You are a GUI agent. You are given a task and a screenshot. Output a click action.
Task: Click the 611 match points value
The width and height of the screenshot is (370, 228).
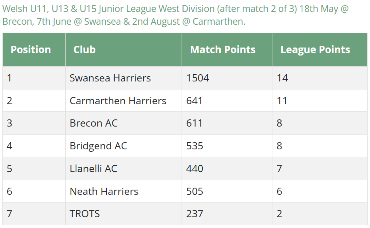(194, 123)
